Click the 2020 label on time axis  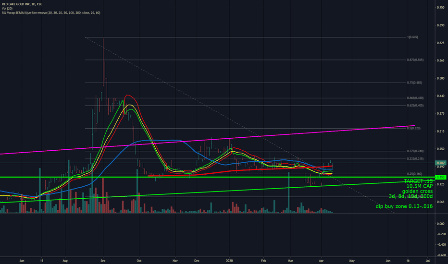(x=229, y=261)
